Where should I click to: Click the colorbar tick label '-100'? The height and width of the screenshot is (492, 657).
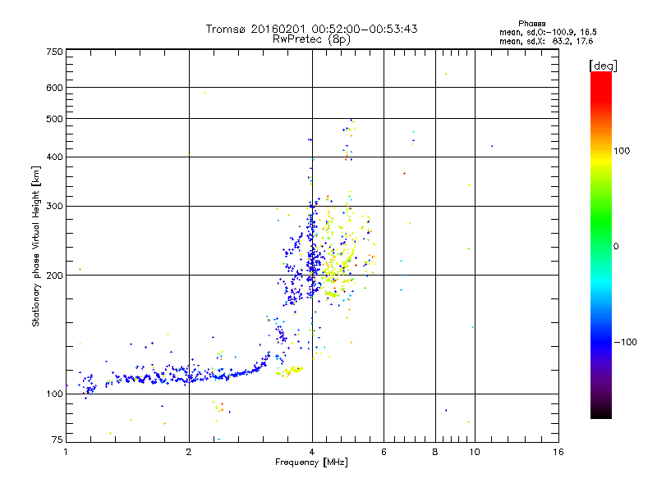tap(625, 342)
